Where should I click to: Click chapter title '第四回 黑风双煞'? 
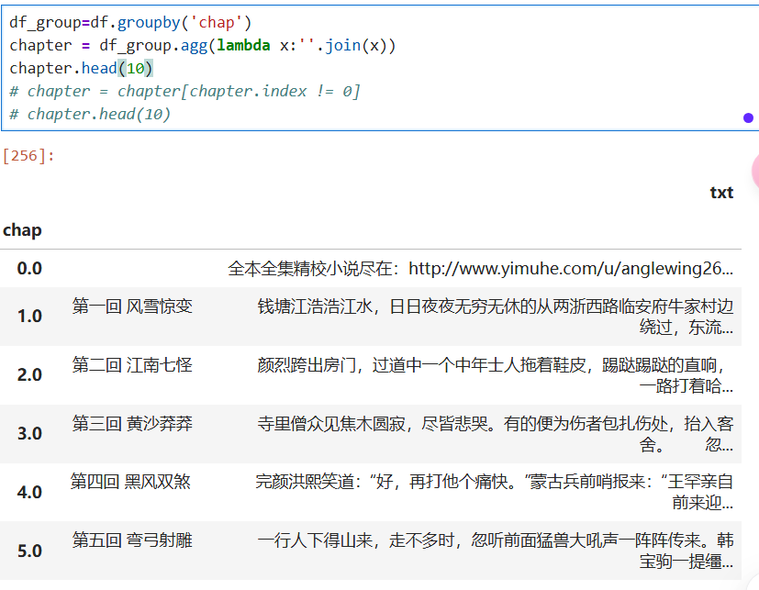pos(130,482)
